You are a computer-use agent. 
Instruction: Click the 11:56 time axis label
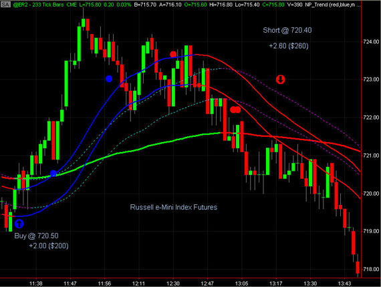[x=104, y=284]
